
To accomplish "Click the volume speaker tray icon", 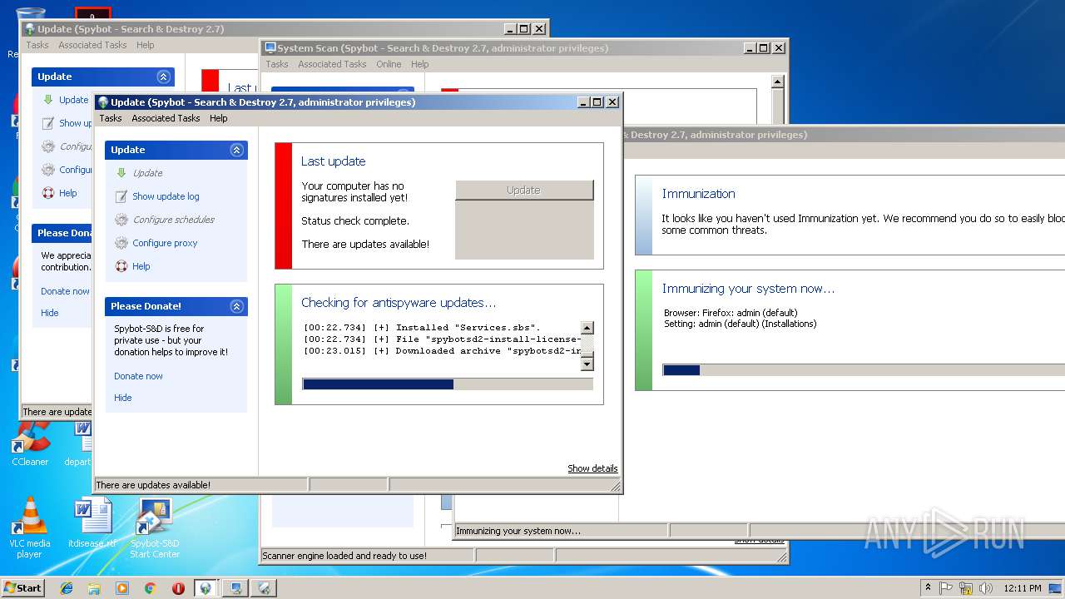I will (x=986, y=588).
